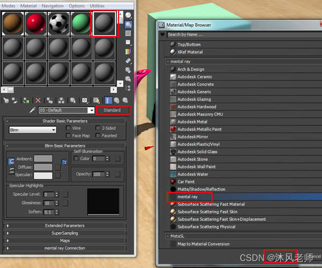The image size is (322, 268).
Task: Click the Sample UV Tiling icon
Action: [x=128, y=42]
